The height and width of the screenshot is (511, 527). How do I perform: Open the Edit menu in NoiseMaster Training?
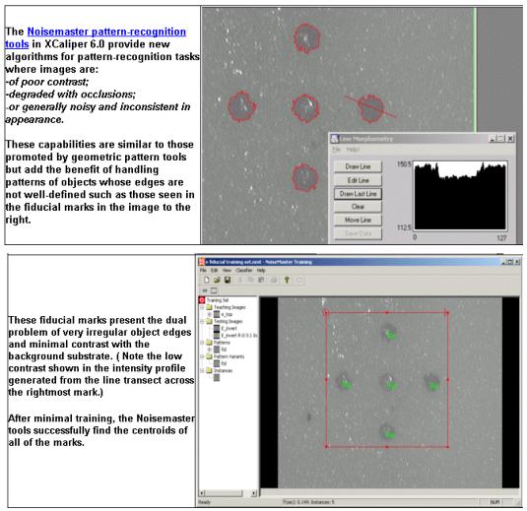[214, 270]
